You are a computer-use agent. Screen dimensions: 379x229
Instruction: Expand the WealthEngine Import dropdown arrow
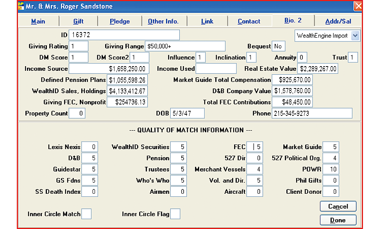tap(355, 36)
